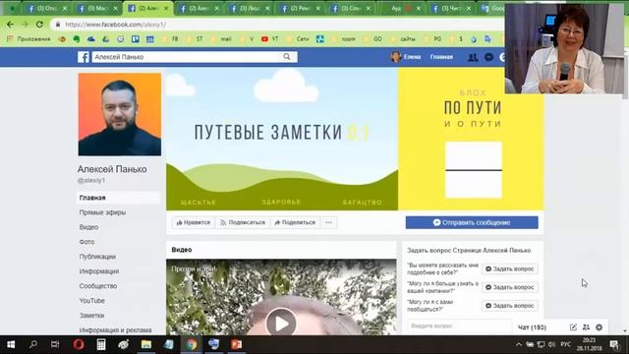Click the create group chat icon
Image resolution: width=629 pixels, height=354 pixels.
pos(586,327)
